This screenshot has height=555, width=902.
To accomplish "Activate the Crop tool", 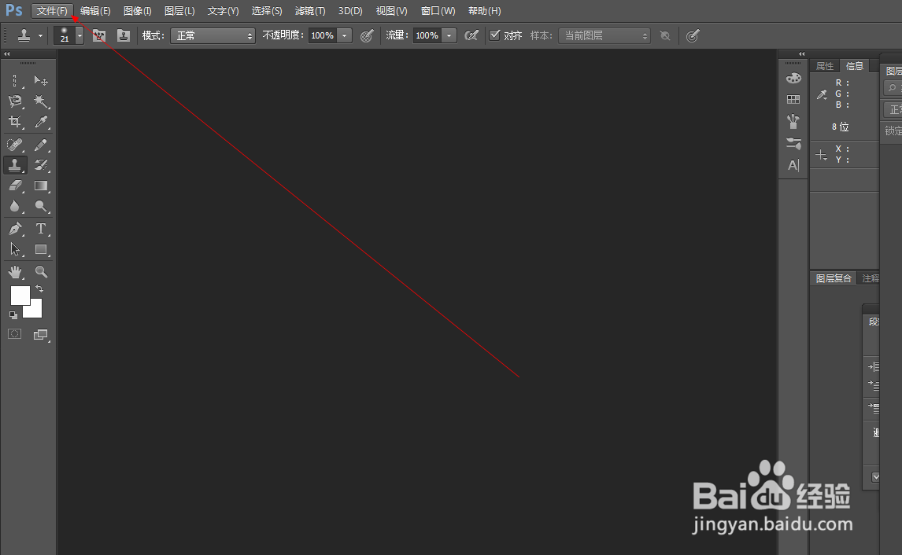I will pos(15,122).
